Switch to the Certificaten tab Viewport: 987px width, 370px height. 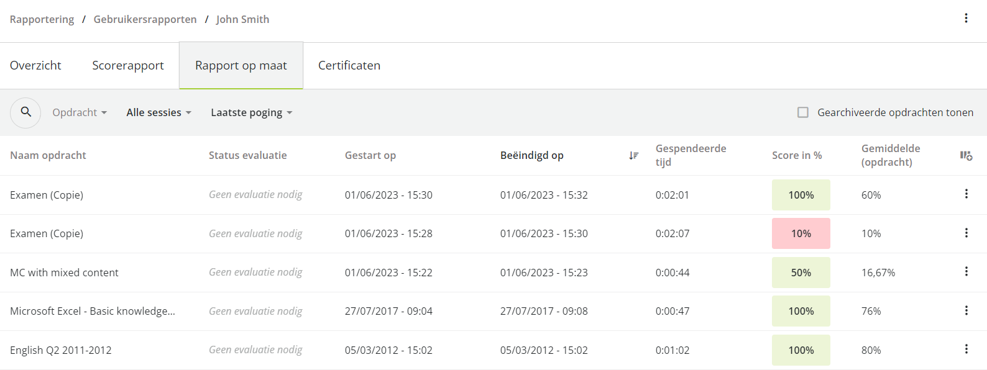(349, 65)
